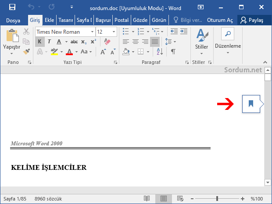This screenshot has width=272, height=204.
Task: Open the Tasarım ribbon tab
Action: coord(65,20)
